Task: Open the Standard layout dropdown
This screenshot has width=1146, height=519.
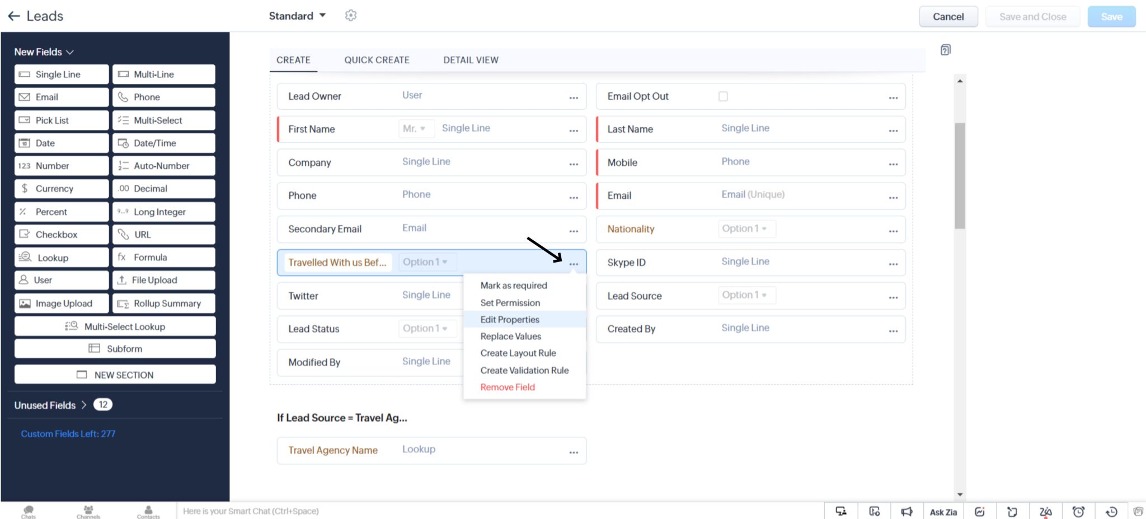Action: pyautogui.click(x=297, y=16)
